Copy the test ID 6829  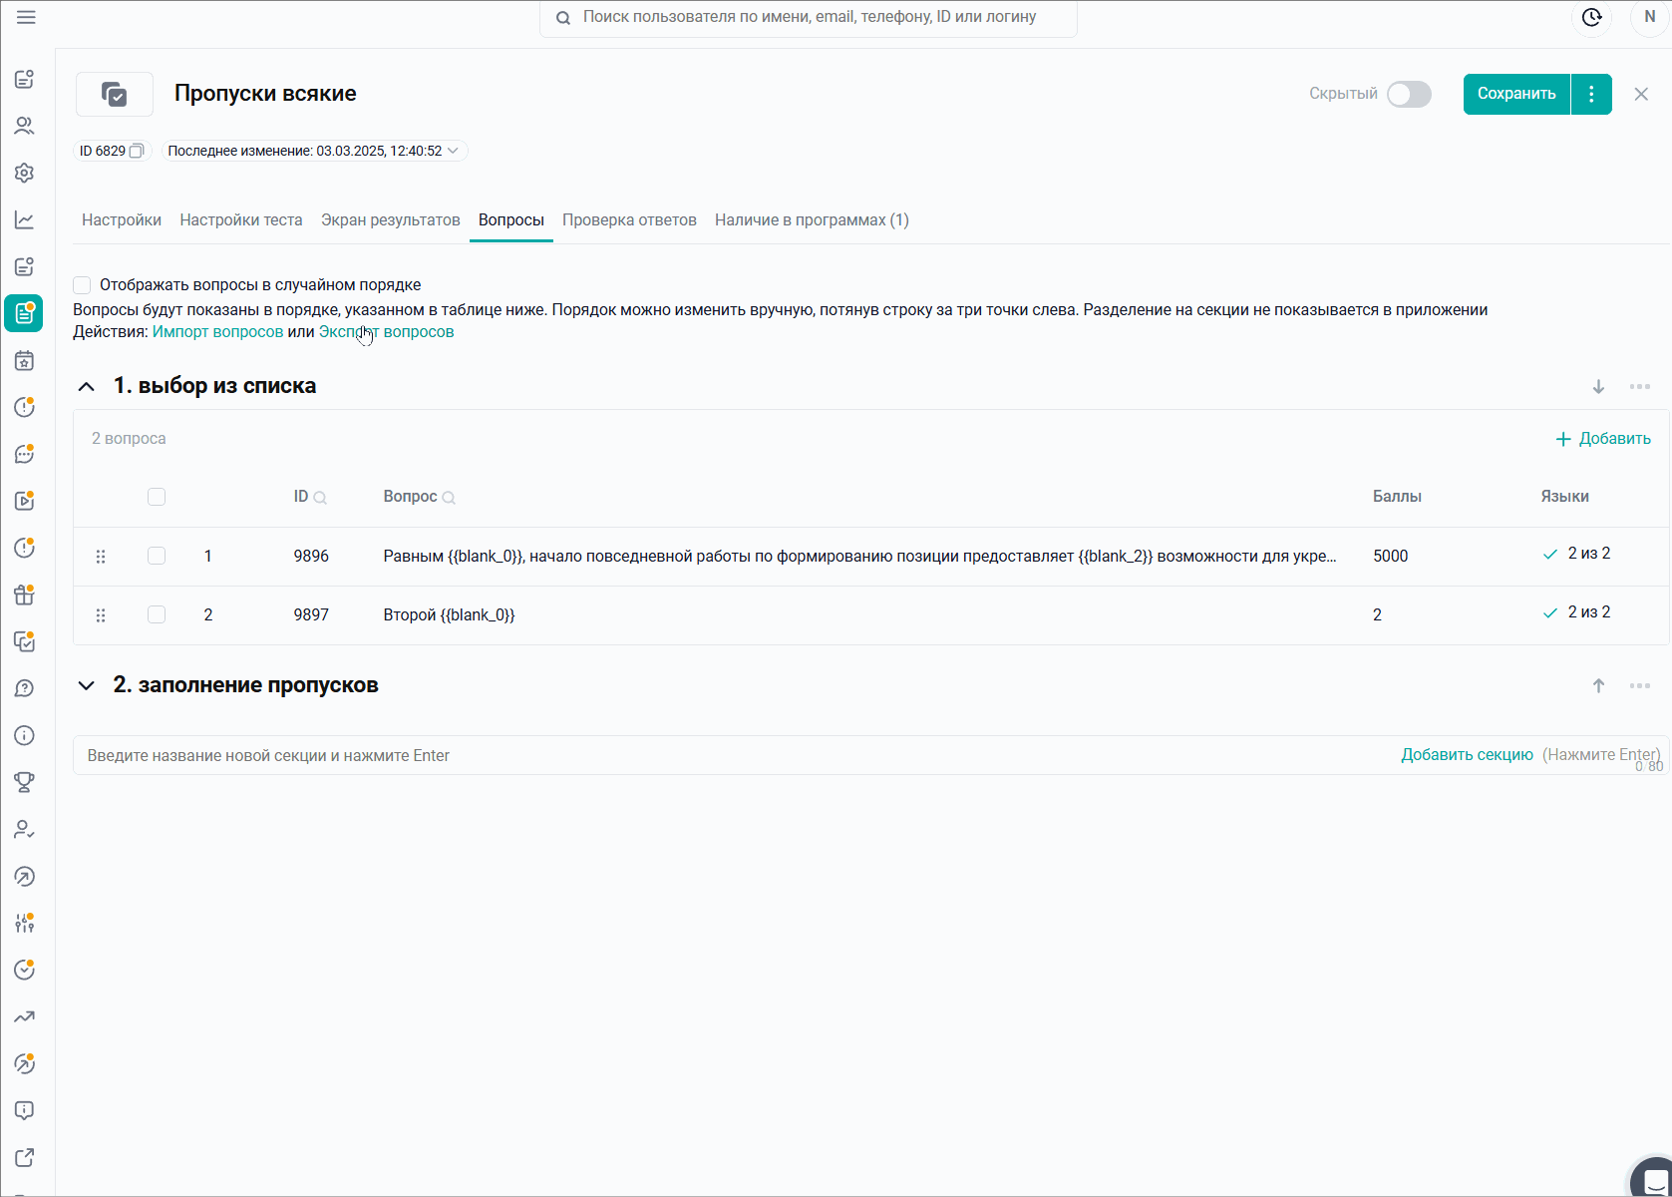tap(137, 151)
